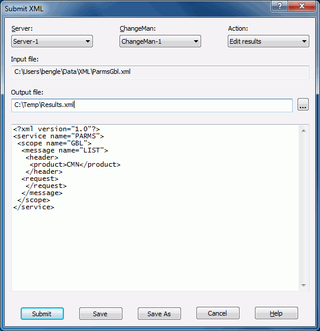
Task: Click inside the Output file text field
Action: [x=152, y=105]
